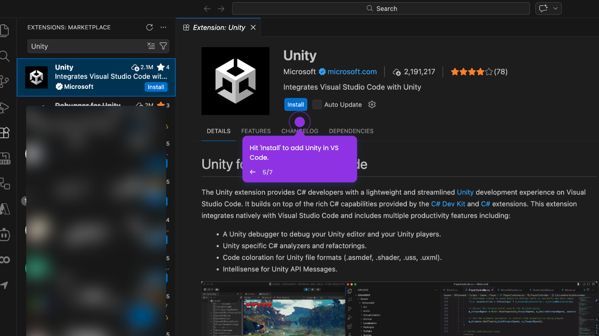The width and height of the screenshot is (599, 336).
Task: Open the Unity editor screenshot image
Action: click(x=400, y=309)
